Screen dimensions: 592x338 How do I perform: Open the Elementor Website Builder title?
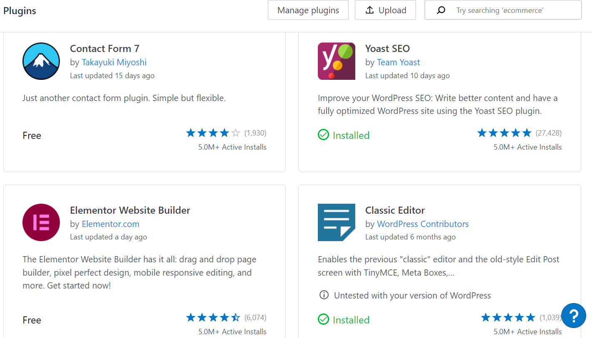click(130, 210)
